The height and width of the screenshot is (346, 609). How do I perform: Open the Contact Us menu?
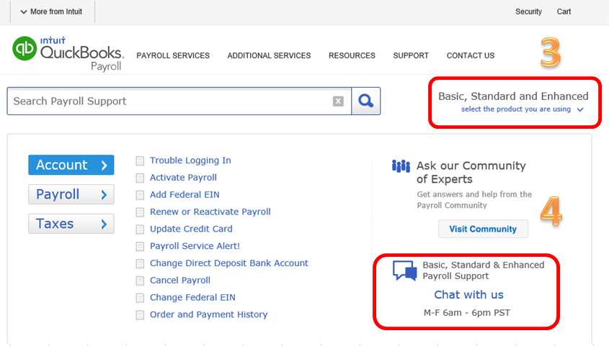(x=471, y=55)
